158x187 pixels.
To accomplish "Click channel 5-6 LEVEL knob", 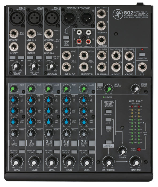I will click(x=69, y=162).
